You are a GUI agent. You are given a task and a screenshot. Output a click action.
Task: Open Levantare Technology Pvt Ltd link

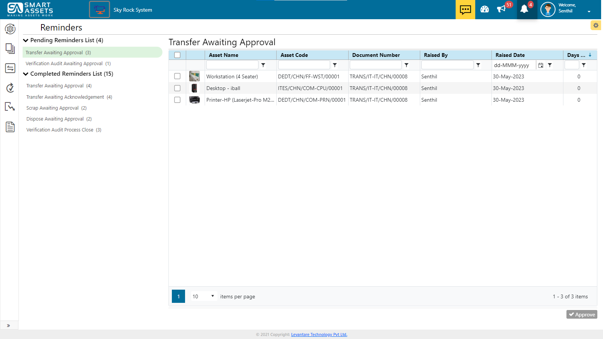[x=319, y=334]
